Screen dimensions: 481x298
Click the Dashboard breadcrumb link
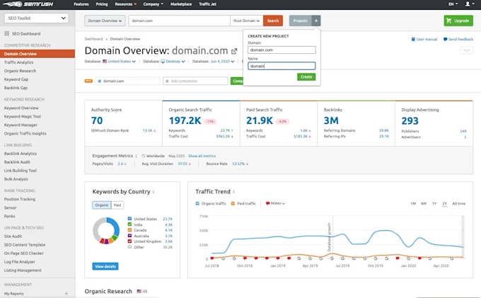[93, 39]
